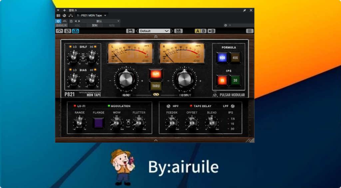
Task: Click the HPF knob icon
Action: click(168, 106)
